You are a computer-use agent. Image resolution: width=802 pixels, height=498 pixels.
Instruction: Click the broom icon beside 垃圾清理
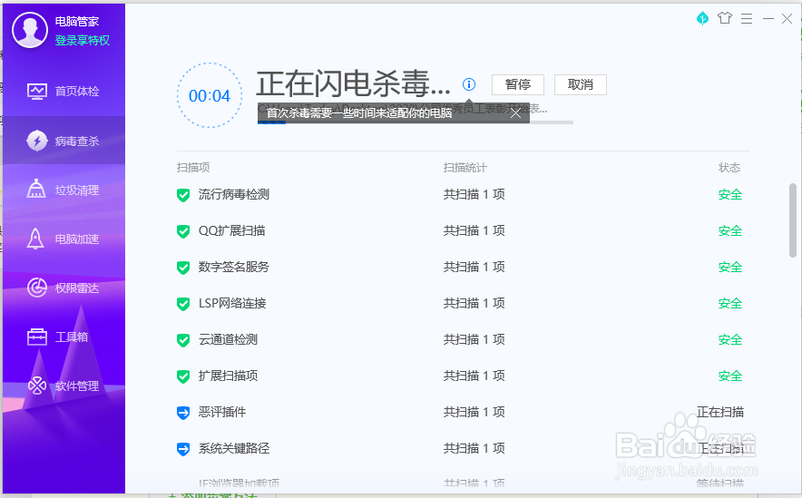pos(35,189)
